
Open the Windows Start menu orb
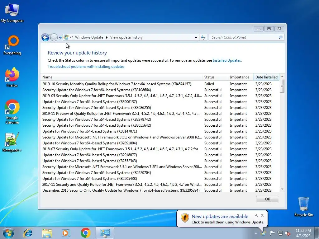(8, 233)
